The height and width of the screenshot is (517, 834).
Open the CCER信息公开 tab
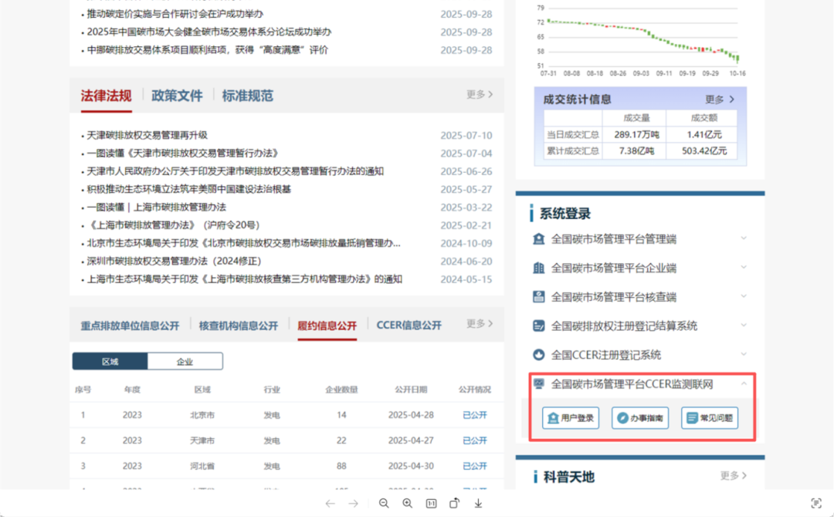pyautogui.click(x=409, y=326)
